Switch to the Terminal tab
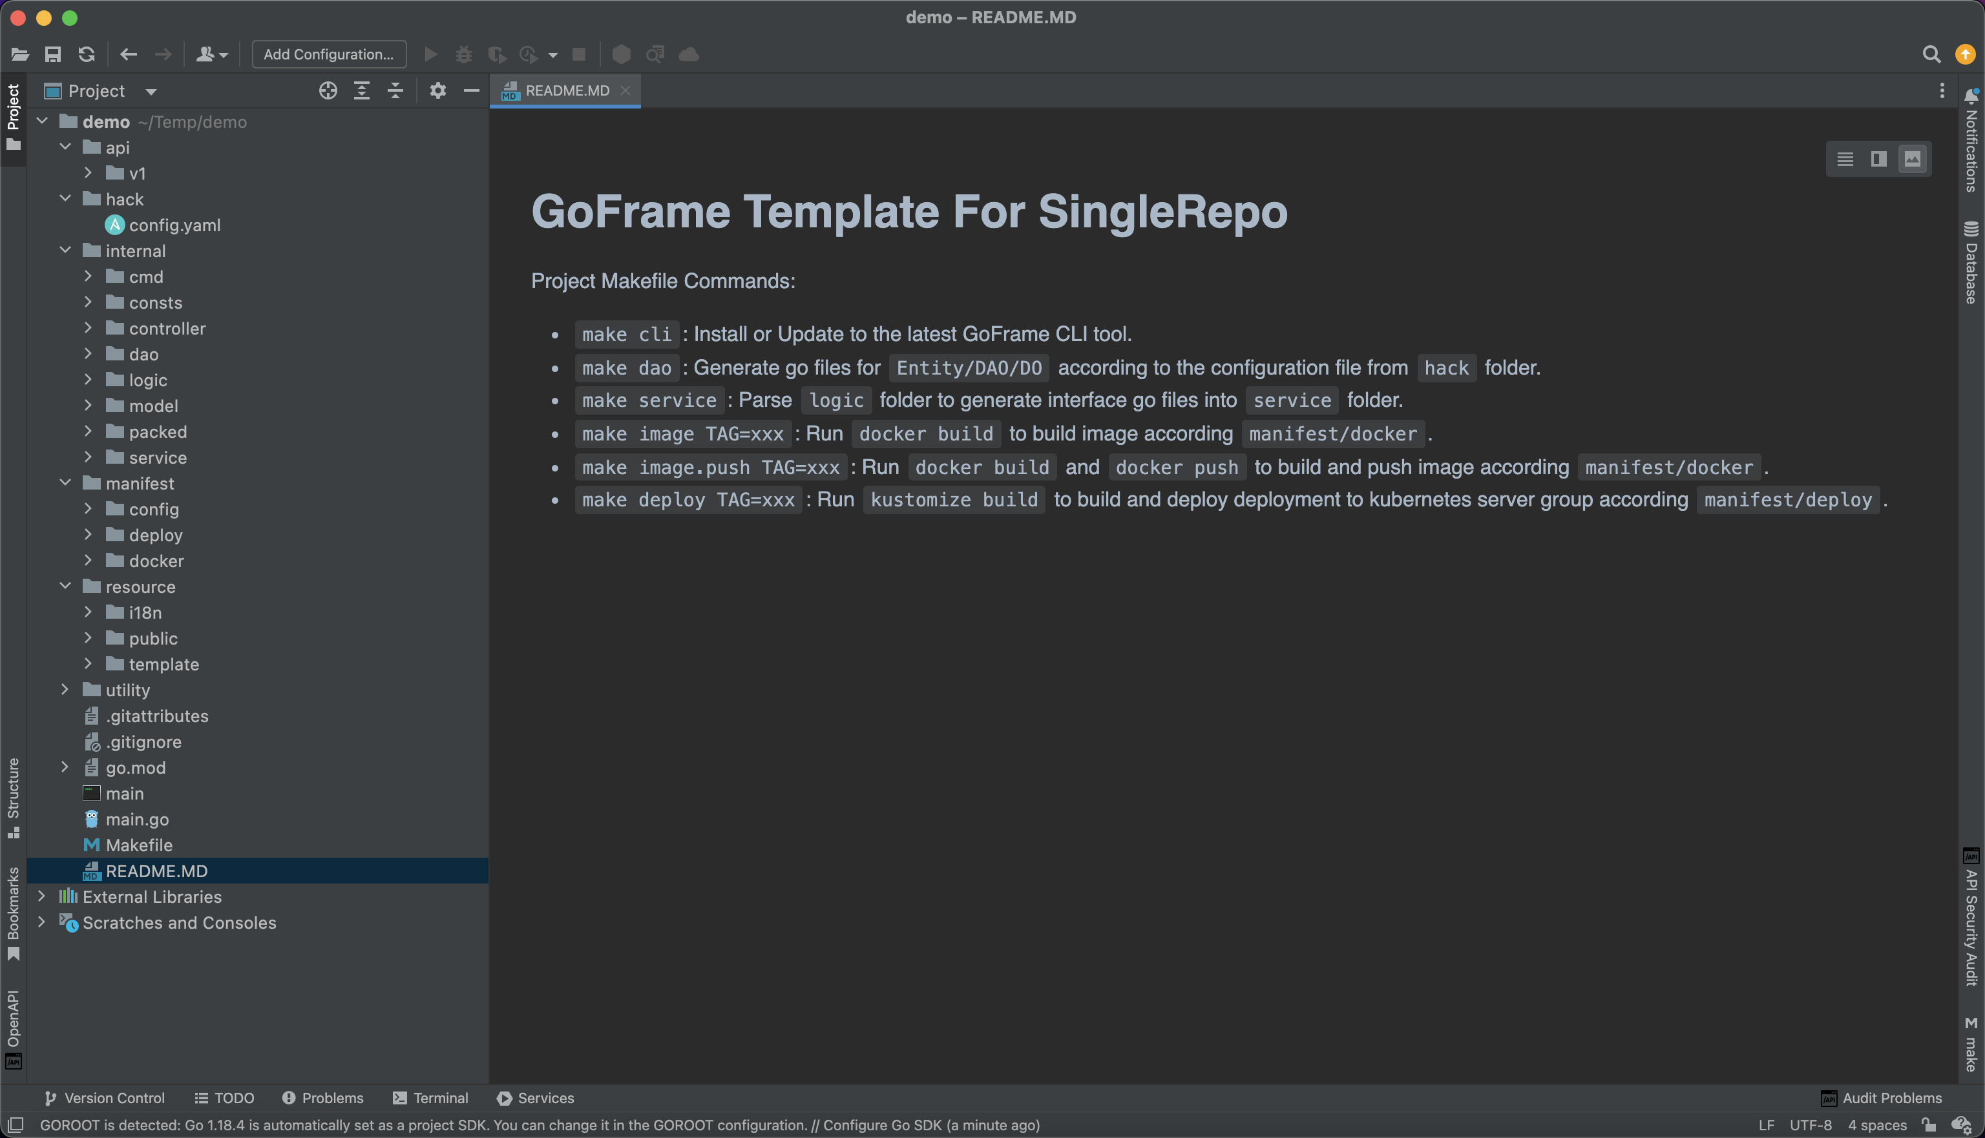This screenshot has width=1985, height=1138. tap(430, 1097)
